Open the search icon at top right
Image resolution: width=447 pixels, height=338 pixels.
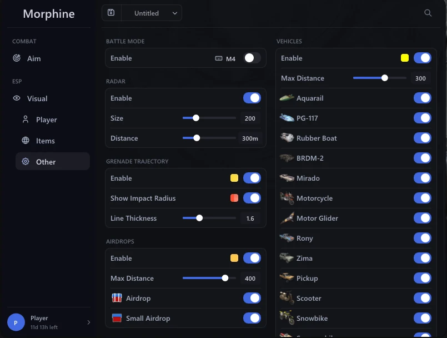click(428, 13)
